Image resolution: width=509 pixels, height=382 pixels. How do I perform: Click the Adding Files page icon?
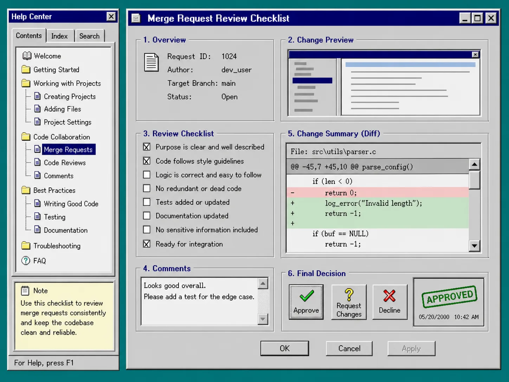[x=37, y=109]
